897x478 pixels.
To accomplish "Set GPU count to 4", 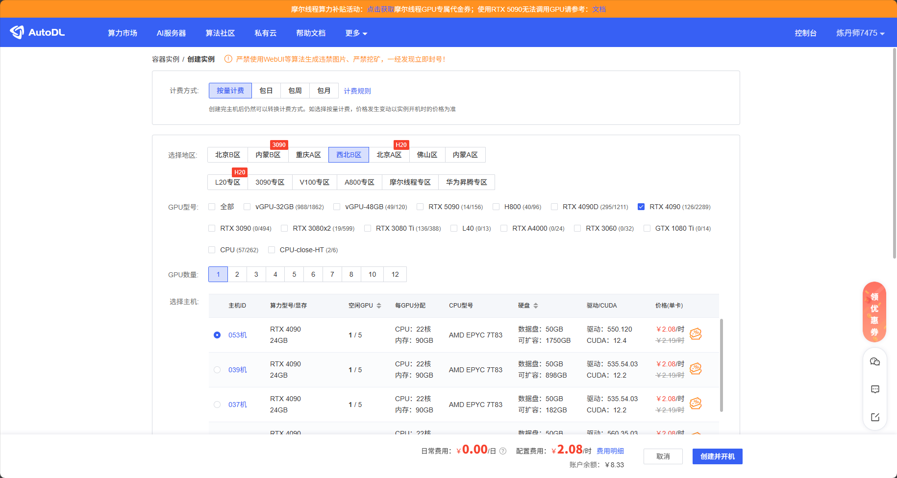I will pos(275,274).
